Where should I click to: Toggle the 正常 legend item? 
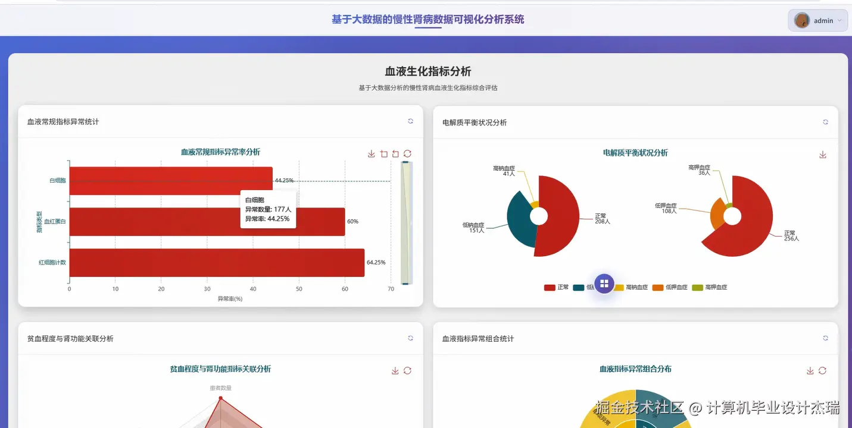point(556,287)
